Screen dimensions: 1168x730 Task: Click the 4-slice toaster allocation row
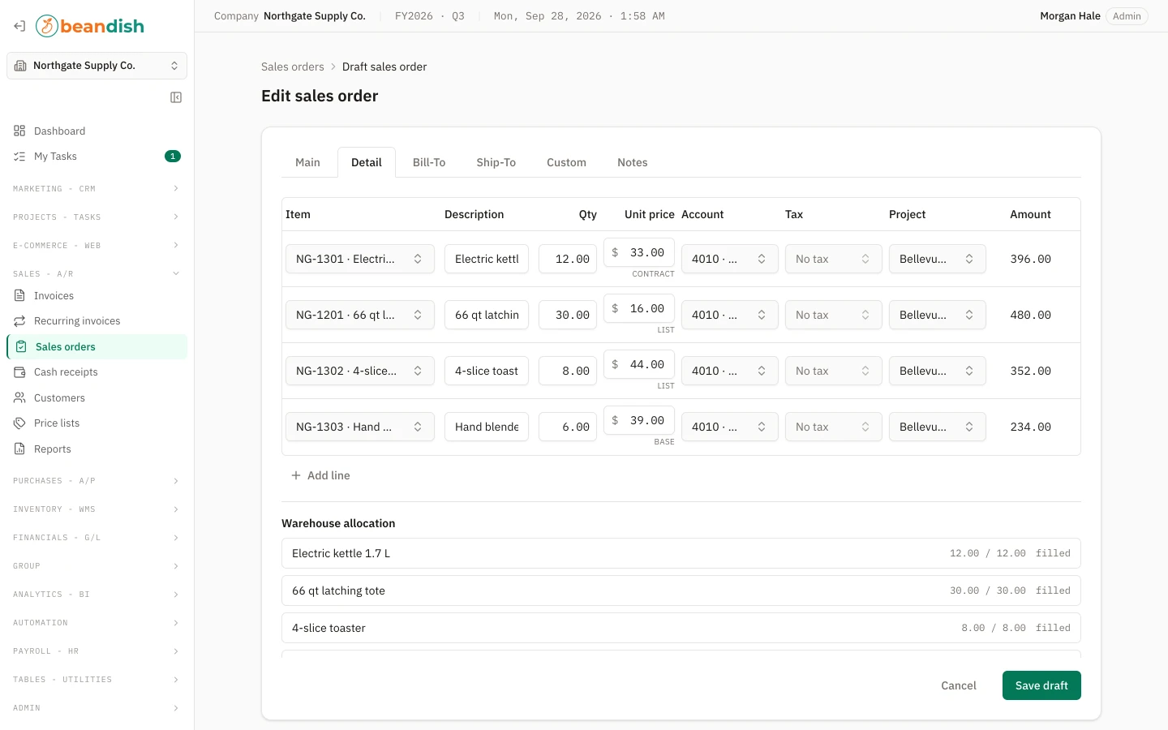coord(681,628)
